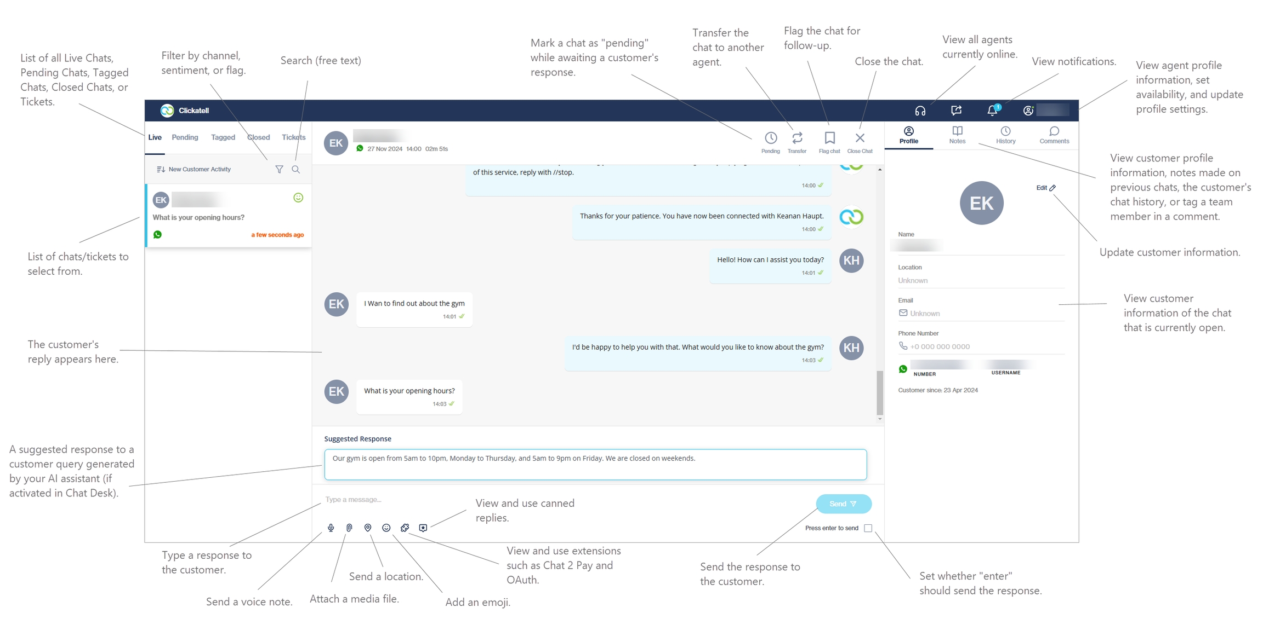Click the Type a message input field
This screenshot has height=619, width=1263.
point(493,500)
